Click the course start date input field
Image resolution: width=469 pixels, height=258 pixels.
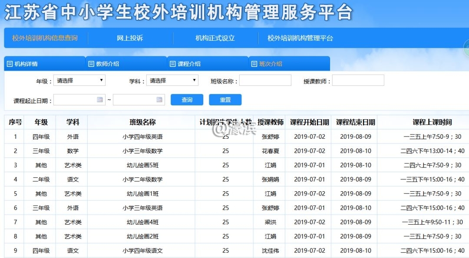coord(75,100)
